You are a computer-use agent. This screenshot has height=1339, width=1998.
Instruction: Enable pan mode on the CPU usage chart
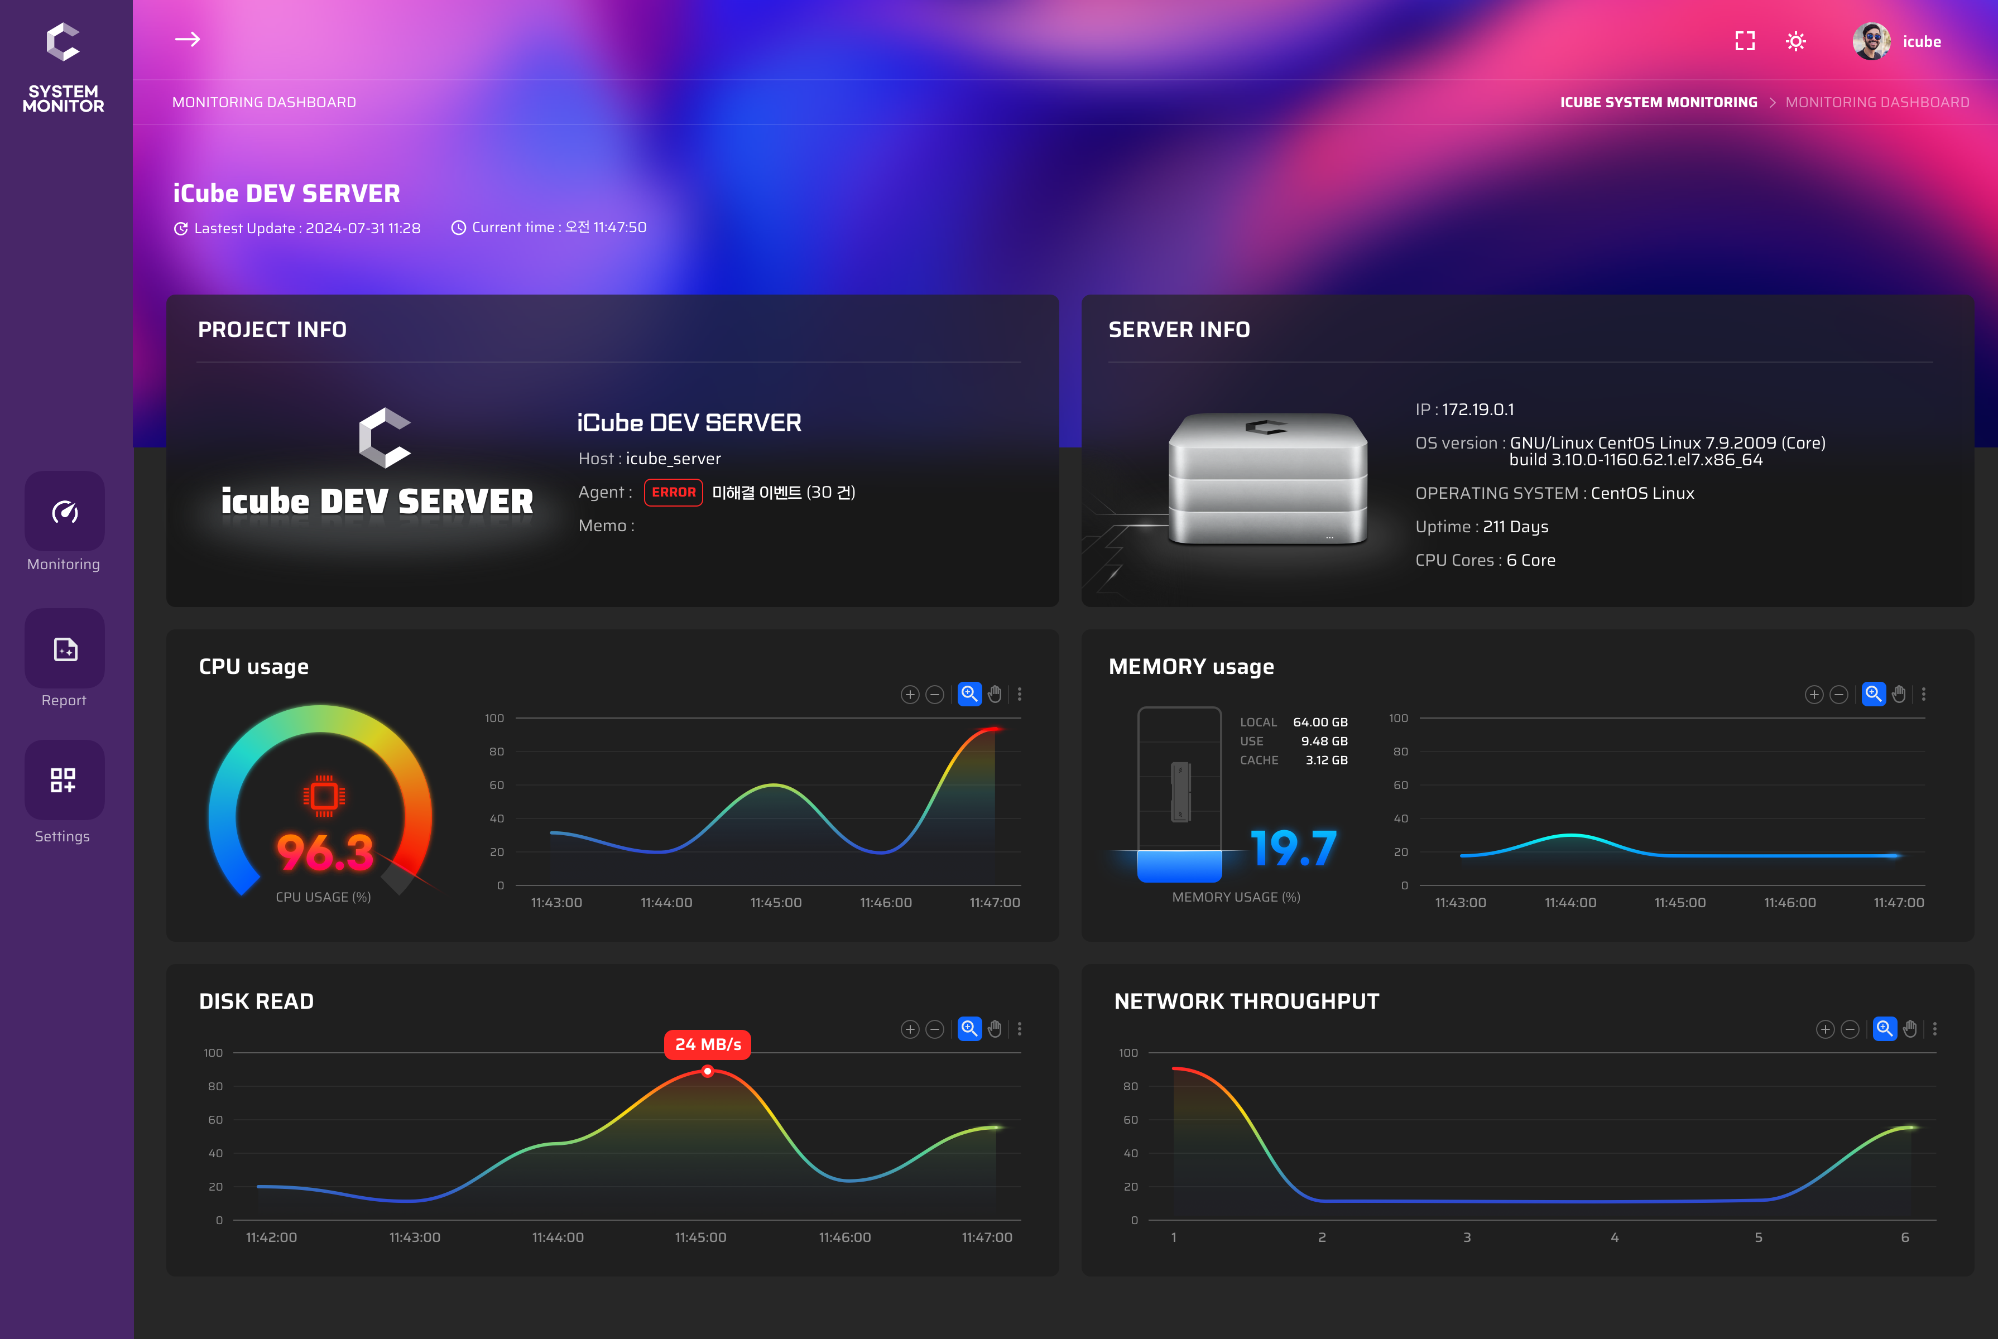[x=995, y=694]
